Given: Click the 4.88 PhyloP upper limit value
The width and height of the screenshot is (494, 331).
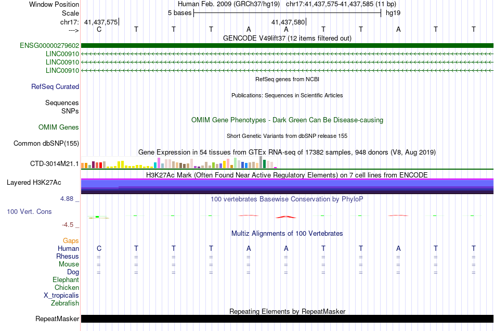Looking at the screenshot, I should [x=67, y=199].
